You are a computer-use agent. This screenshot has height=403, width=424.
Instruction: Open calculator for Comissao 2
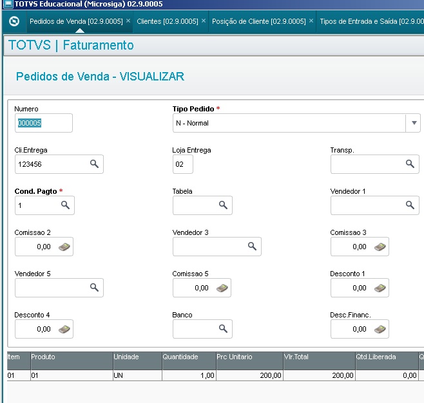click(64, 247)
